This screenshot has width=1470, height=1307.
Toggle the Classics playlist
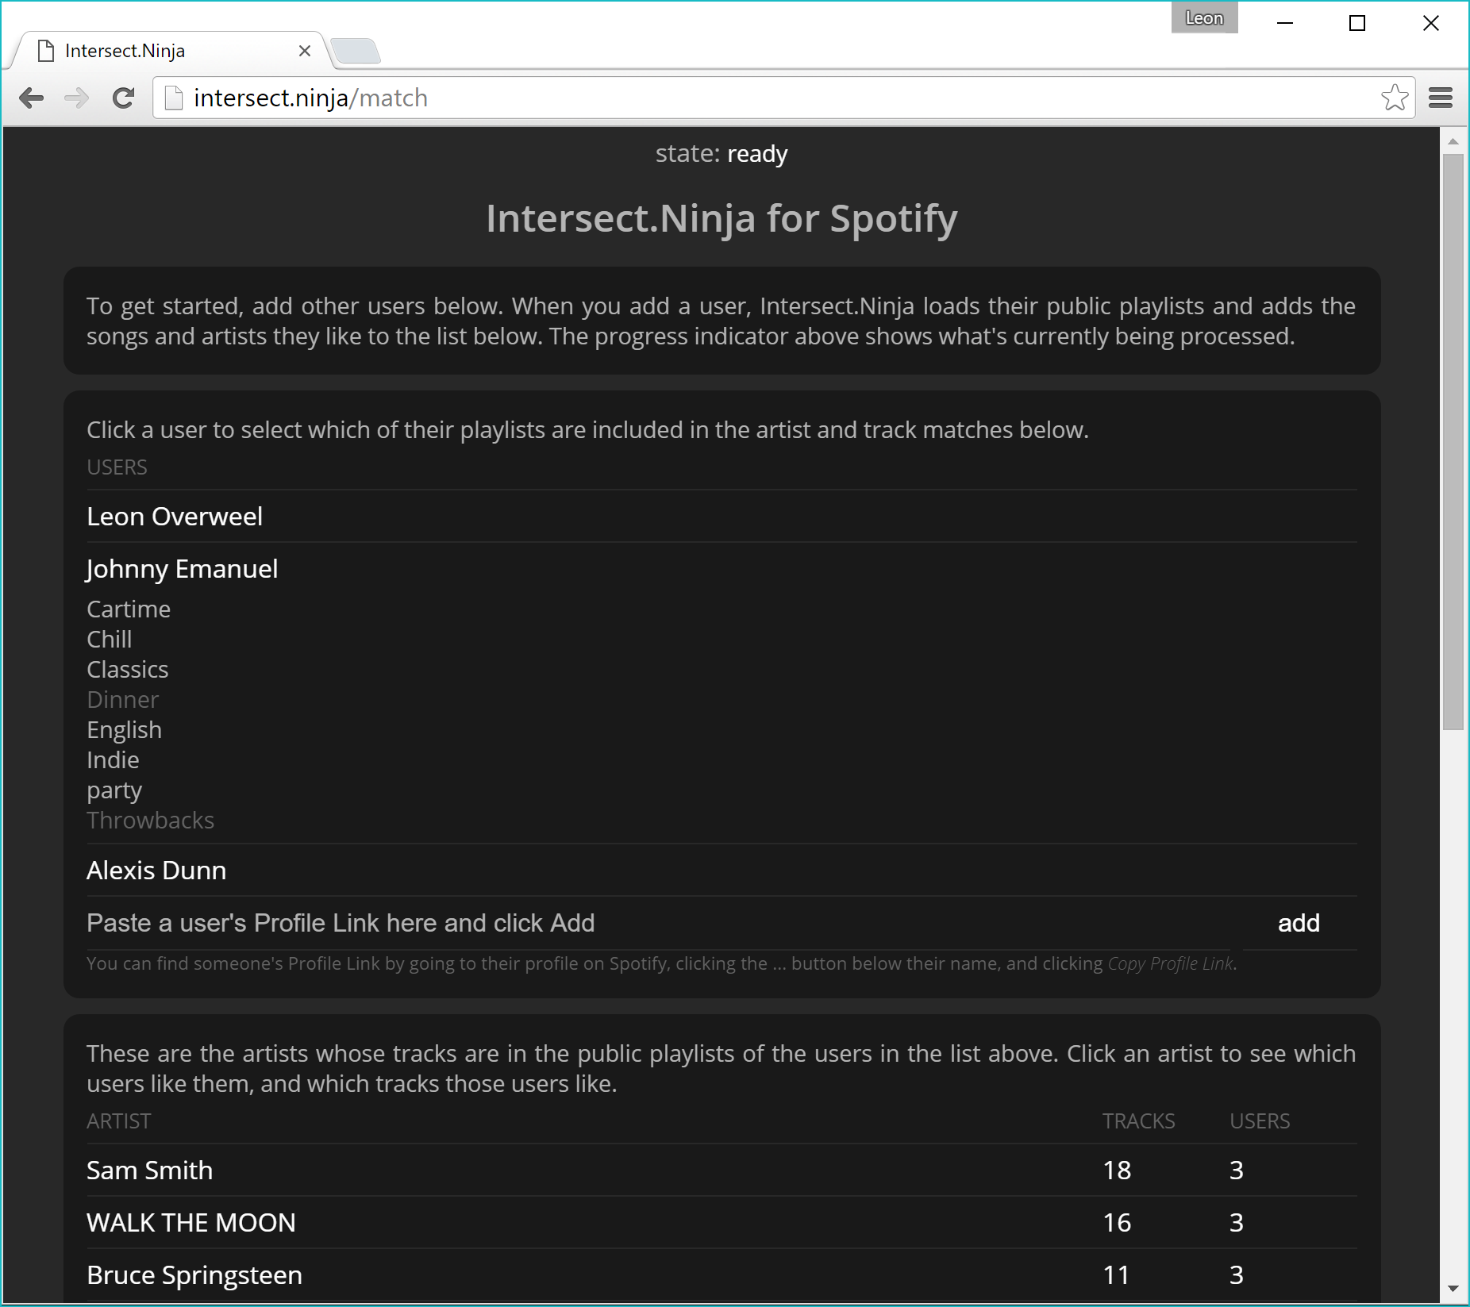128,670
